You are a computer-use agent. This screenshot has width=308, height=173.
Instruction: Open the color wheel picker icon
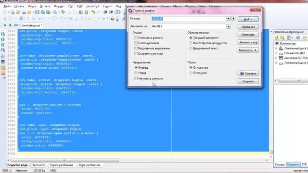tap(112, 18)
